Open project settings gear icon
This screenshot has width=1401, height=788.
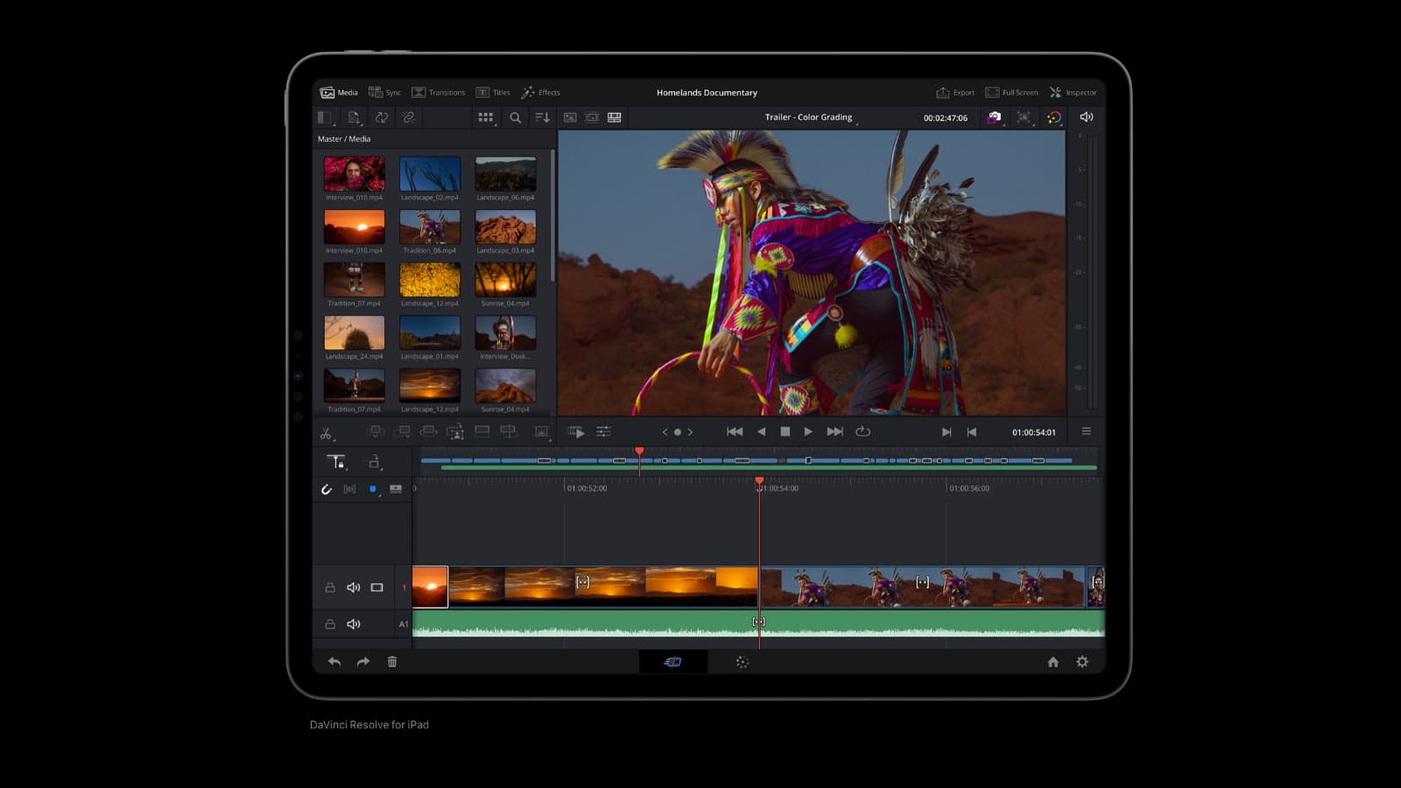1082,662
